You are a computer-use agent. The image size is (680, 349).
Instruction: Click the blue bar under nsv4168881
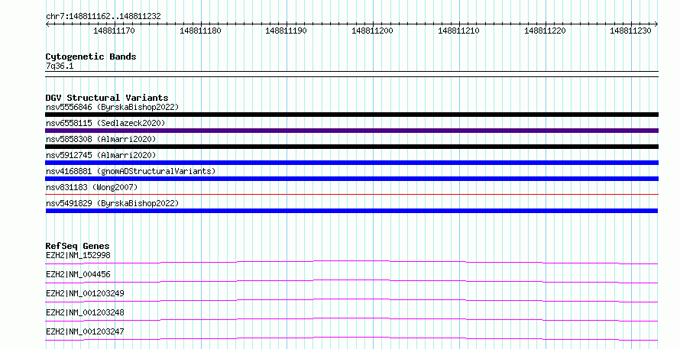(351, 179)
